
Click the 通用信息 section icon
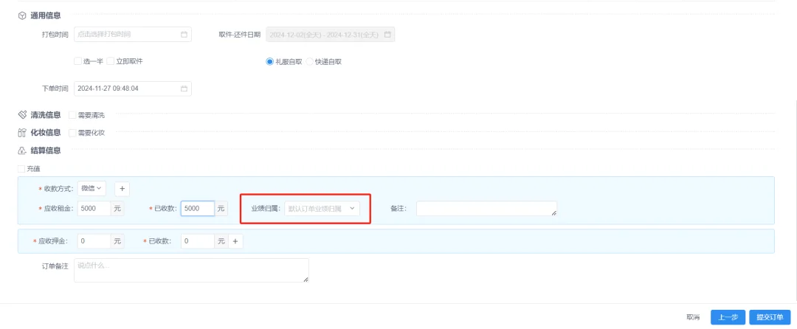tap(22, 15)
